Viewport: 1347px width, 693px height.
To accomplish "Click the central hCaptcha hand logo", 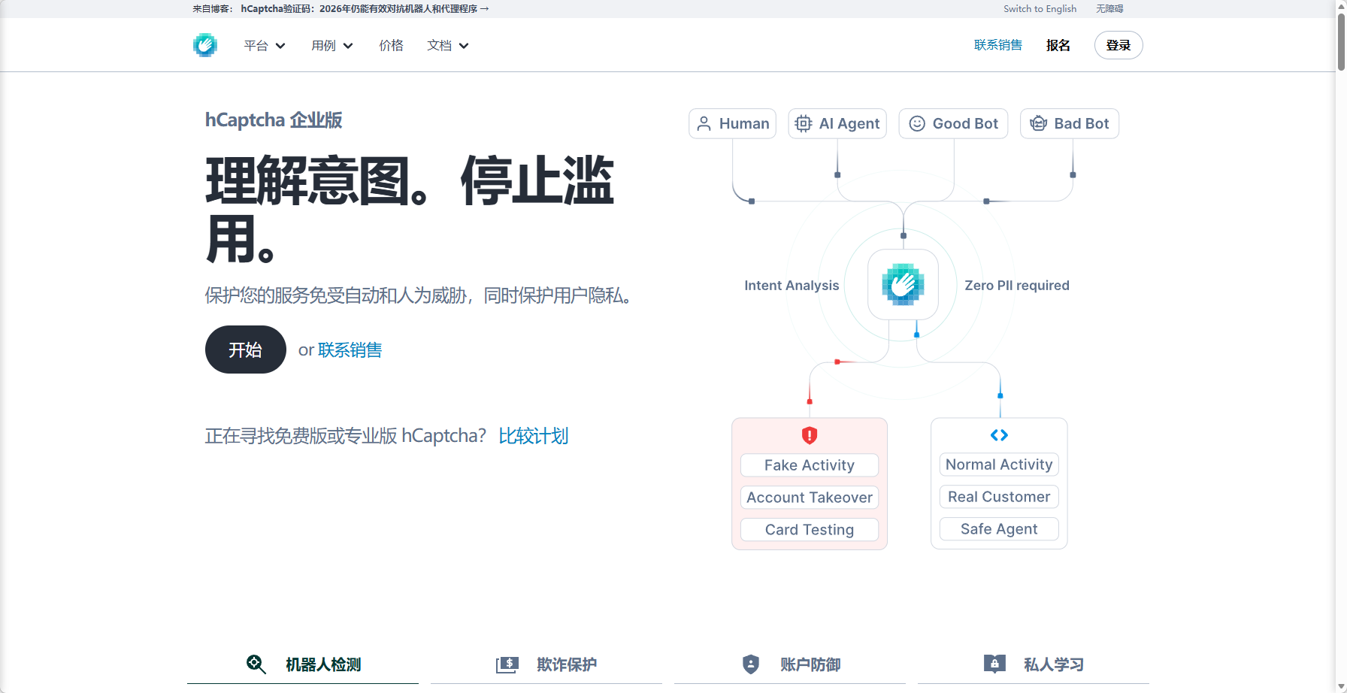I will coord(903,285).
